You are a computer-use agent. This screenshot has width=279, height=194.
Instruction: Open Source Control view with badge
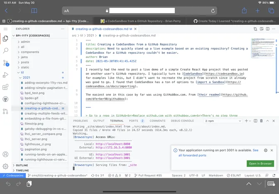point(5,63)
